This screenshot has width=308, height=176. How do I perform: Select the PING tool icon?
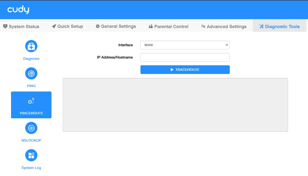pyautogui.click(x=31, y=73)
